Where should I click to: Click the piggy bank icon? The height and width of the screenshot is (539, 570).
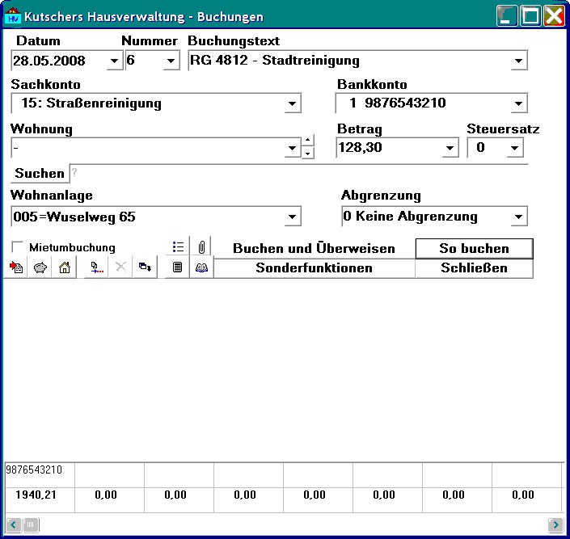coord(40,267)
